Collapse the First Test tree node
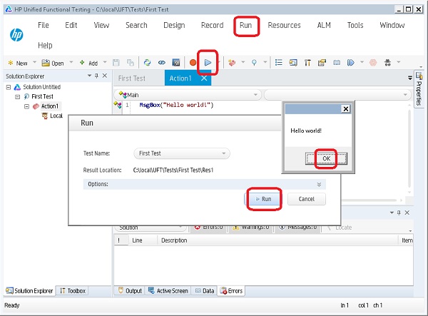This screenshot has height=316, width=428. coord(18,96)
